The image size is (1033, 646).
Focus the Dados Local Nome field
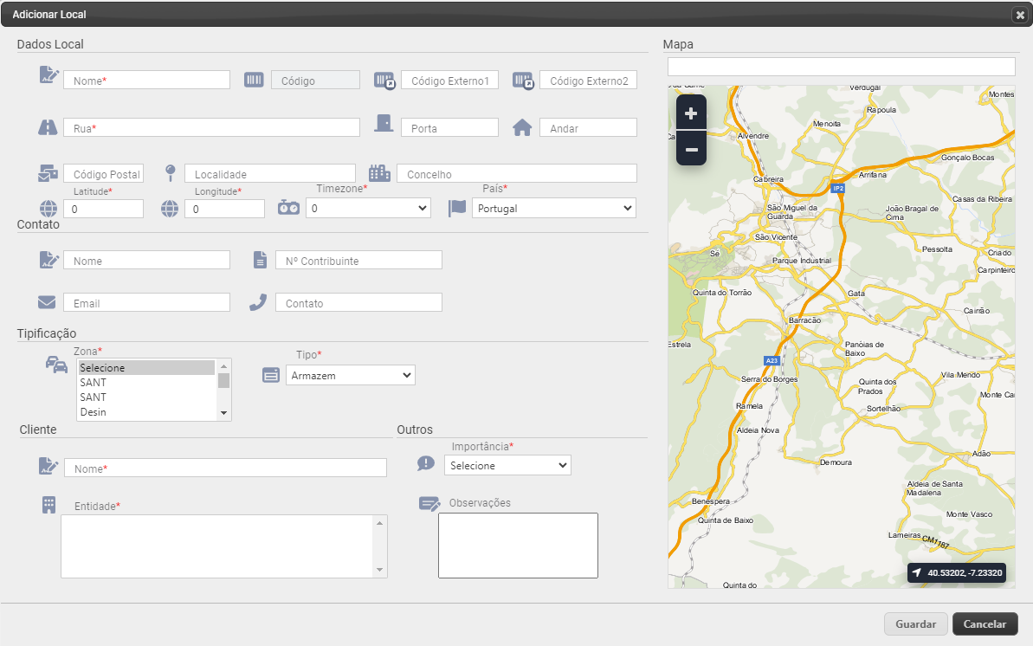coord(147,80)
